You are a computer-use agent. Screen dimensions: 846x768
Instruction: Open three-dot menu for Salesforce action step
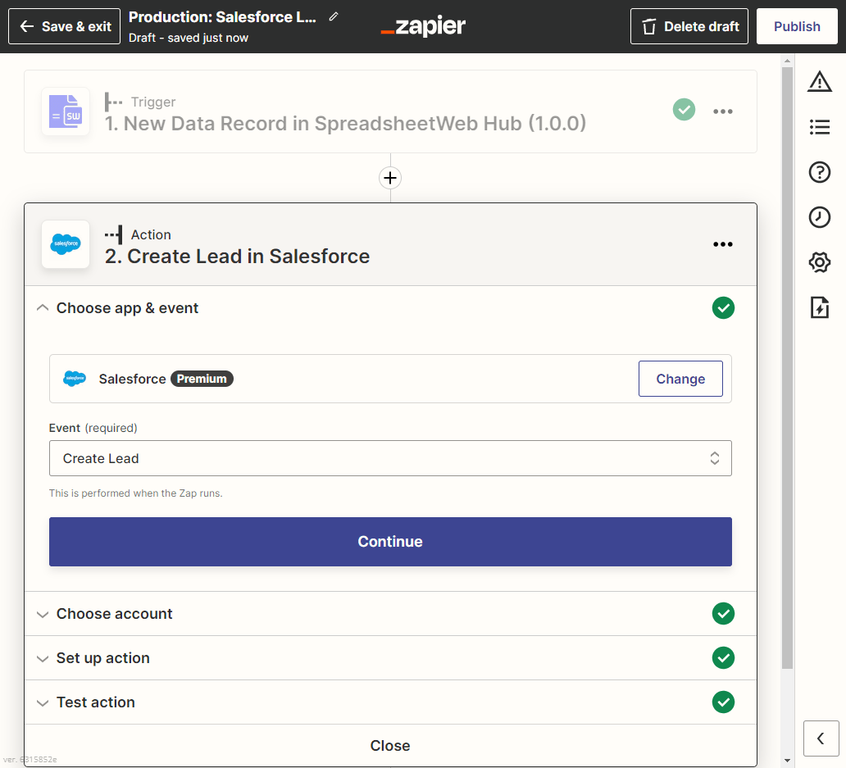pos(722,244)
